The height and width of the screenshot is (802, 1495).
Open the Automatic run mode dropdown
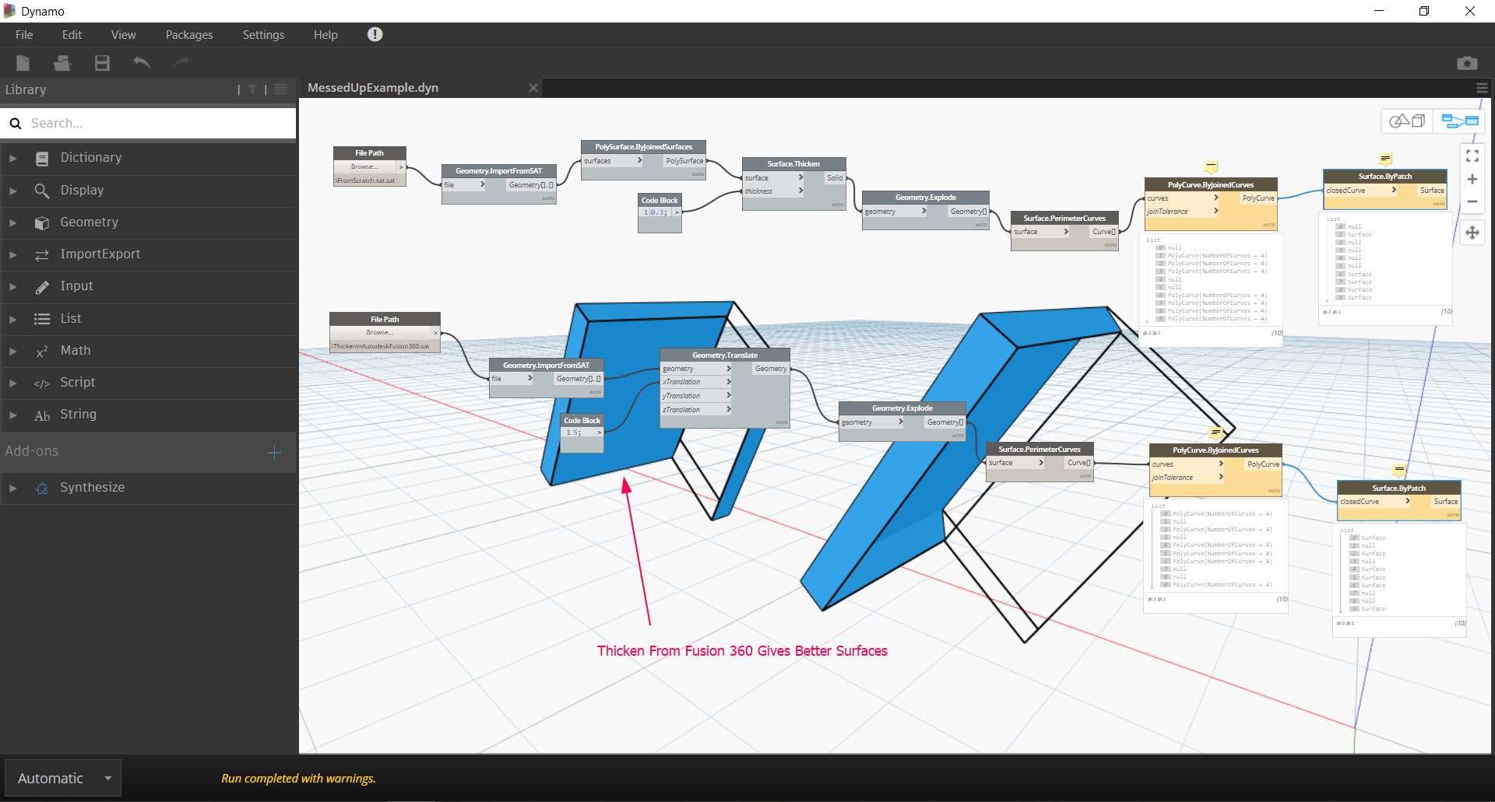[x=62, y=777]
